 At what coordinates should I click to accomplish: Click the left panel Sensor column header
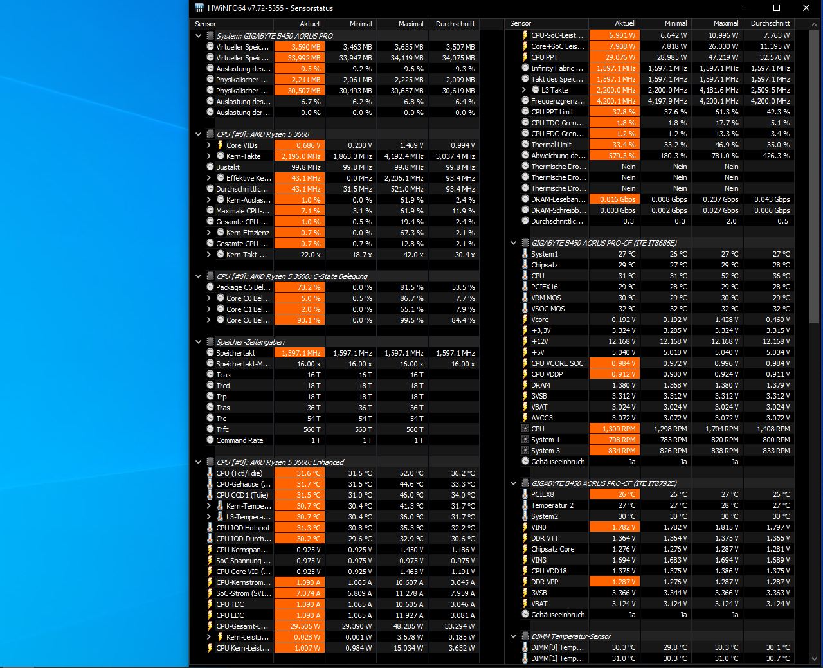(233, 24)
